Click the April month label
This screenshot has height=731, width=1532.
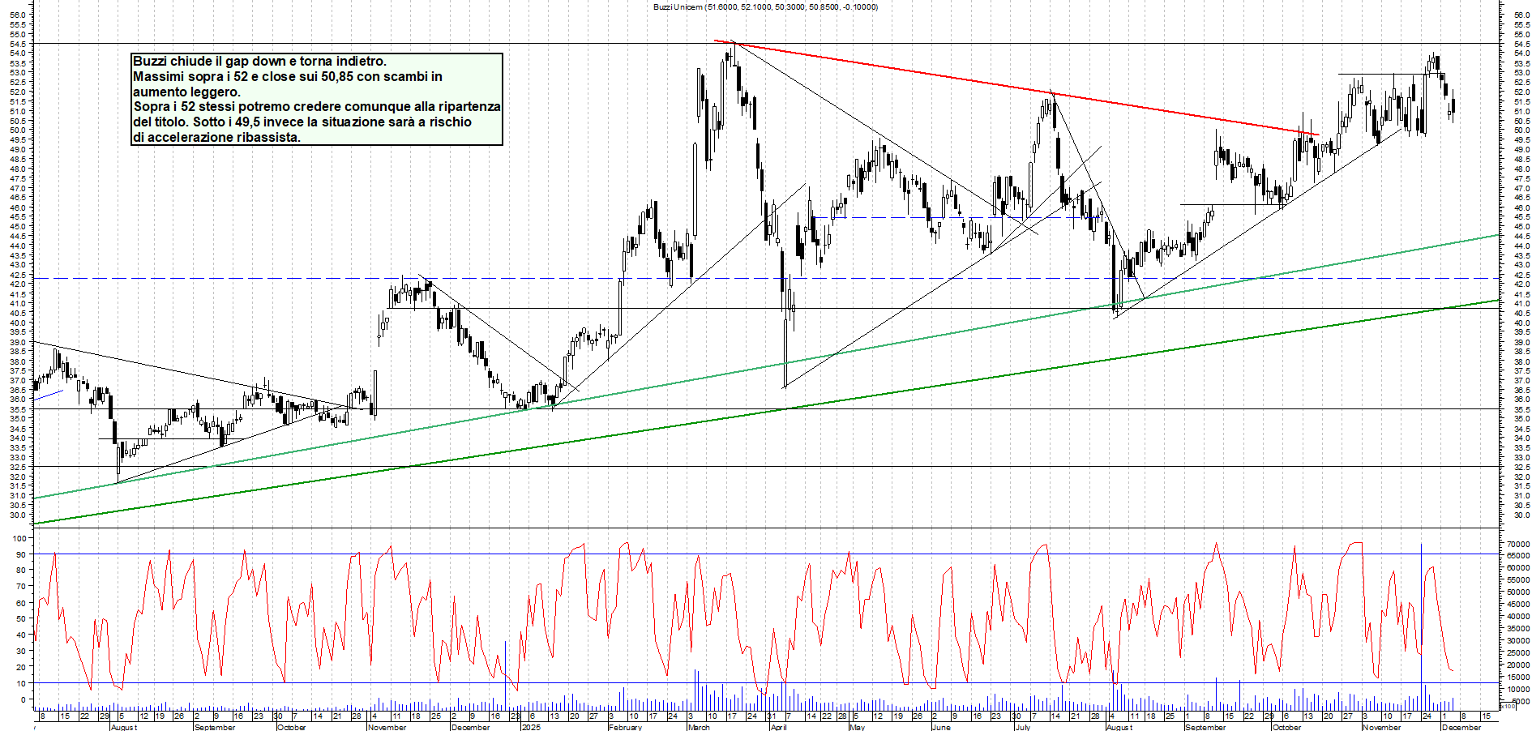[x=778, y=727]
